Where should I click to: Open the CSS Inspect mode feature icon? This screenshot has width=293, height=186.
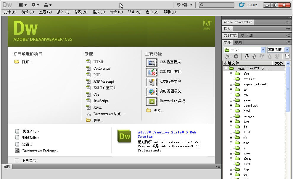pyautogui.click(x=152, y=62)
